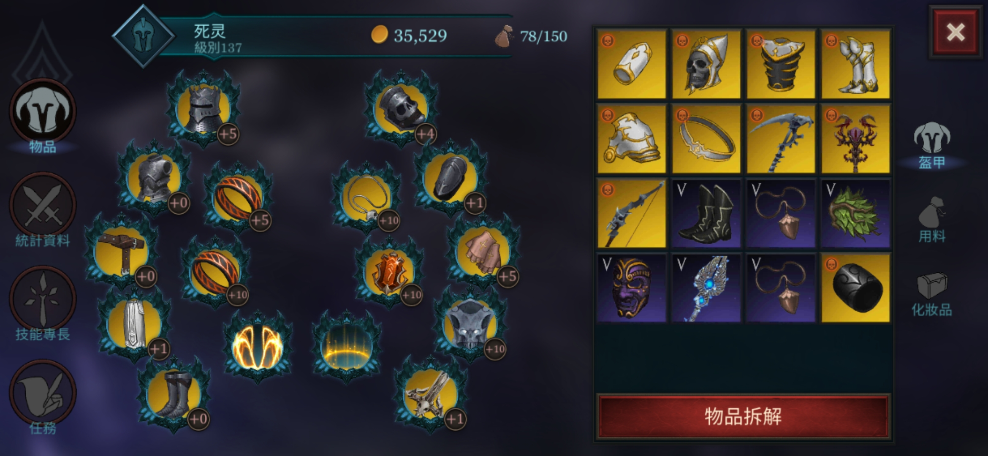Choose the scythe in inventory
The width and height of the screenshot is (988, 456).
point(781,139)
